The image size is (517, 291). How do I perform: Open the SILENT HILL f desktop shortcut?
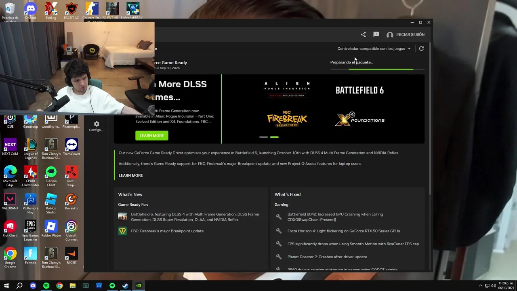pyautogui.click(x=113, y=11)
